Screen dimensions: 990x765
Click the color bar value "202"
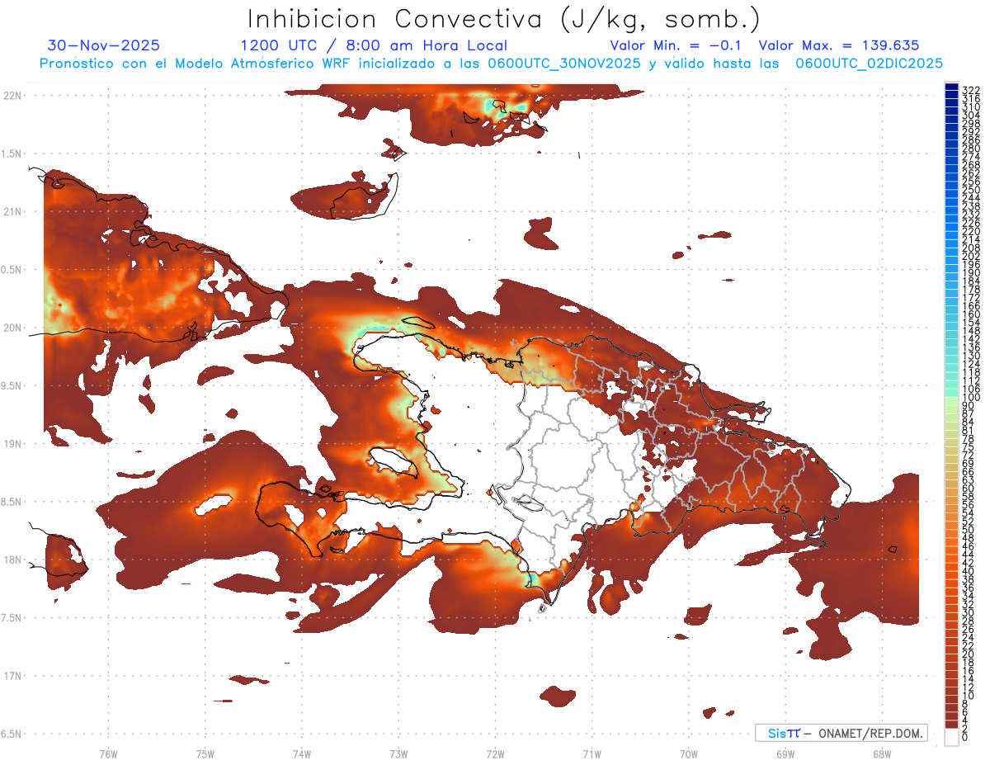click(x=970, y=255)
